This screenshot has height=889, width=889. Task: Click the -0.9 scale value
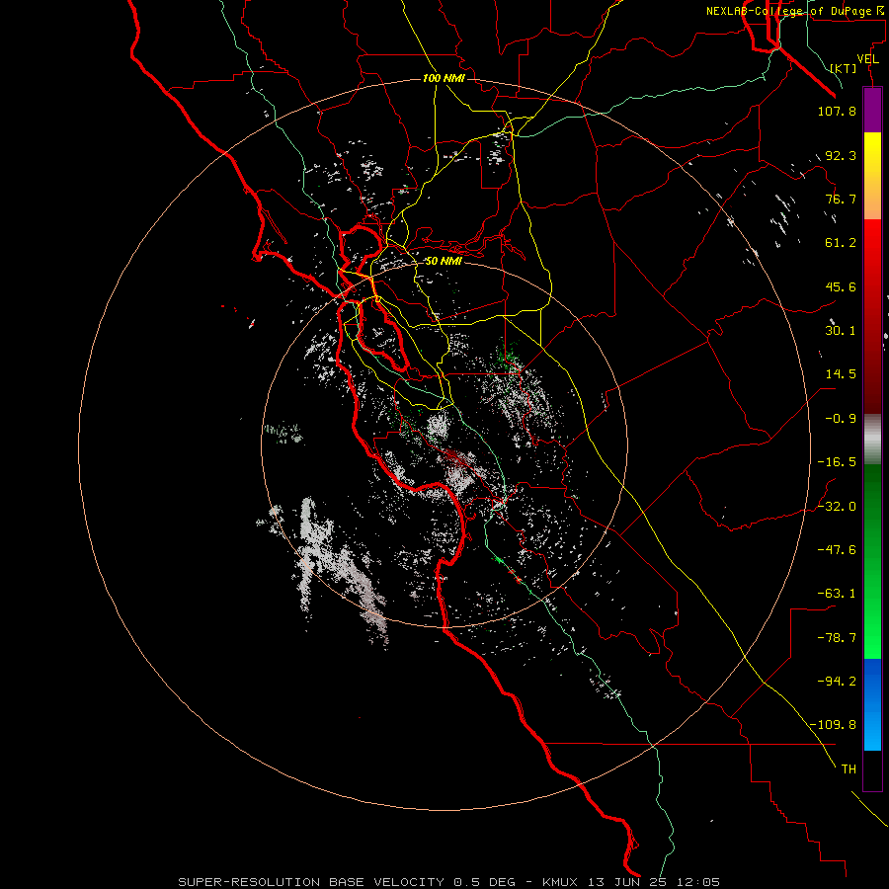pos(841,419)
